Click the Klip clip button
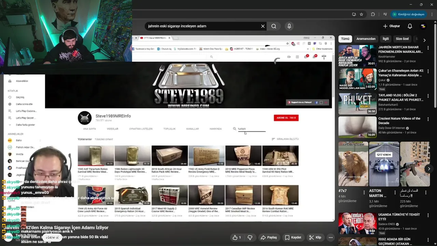The height and width of the screenshot is (246, 437). tap(315, 237)
